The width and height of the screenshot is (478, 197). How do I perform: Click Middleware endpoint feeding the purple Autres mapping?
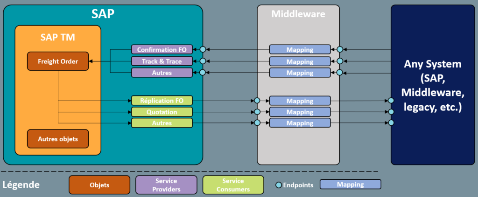click(340, 73)
